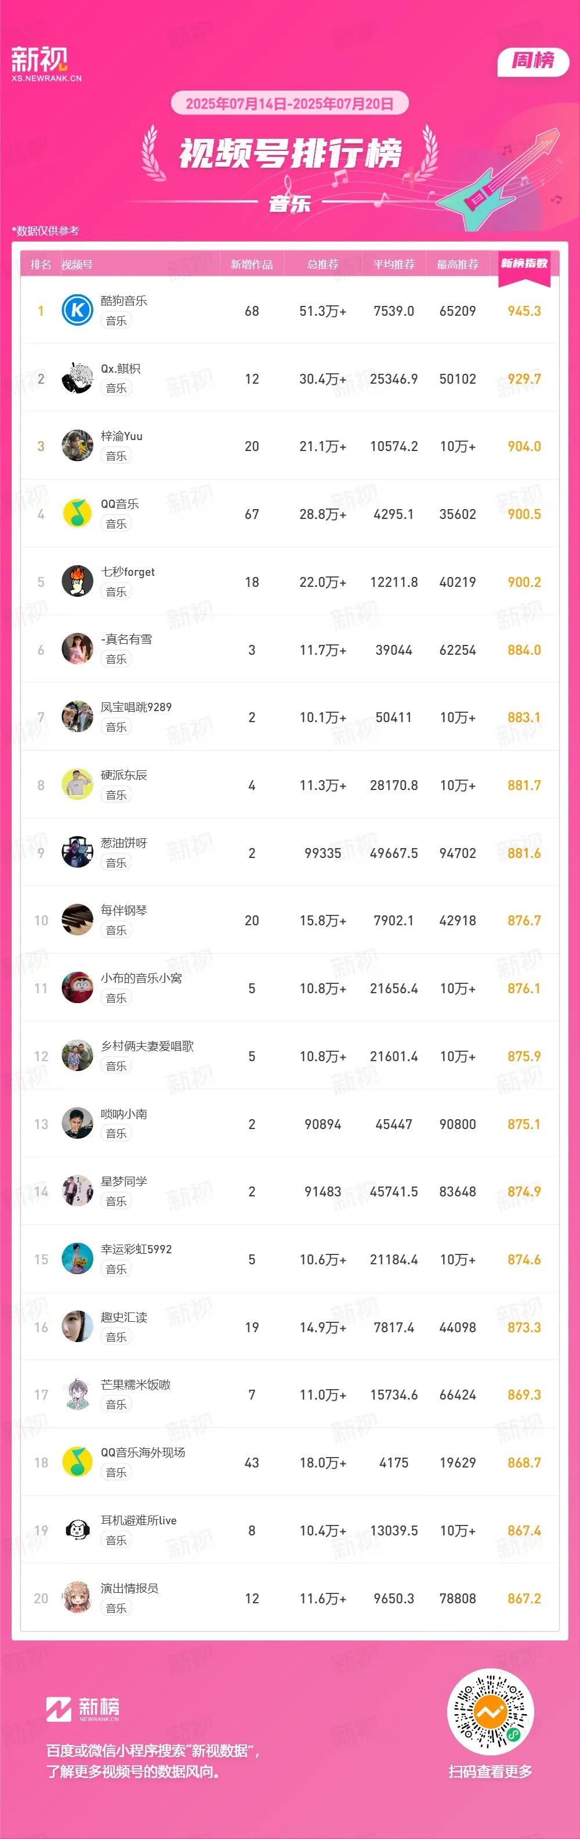Click the 音乐 tag under 梓渝Yuu
Image resolution: width=580 pixels, height=1839 pixels.
pyautogui.click(x=116, y=456)
